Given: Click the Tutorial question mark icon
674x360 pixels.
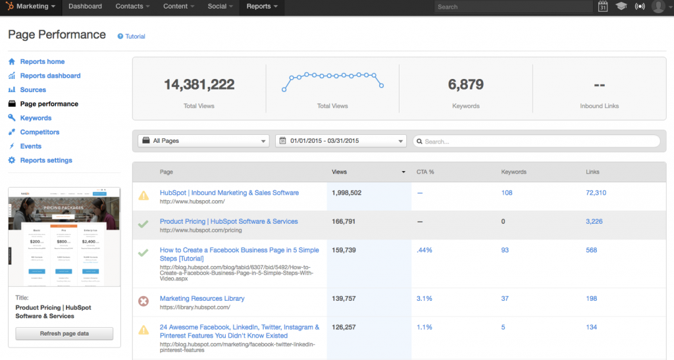Looking at the screenshot, I should 120,36.
